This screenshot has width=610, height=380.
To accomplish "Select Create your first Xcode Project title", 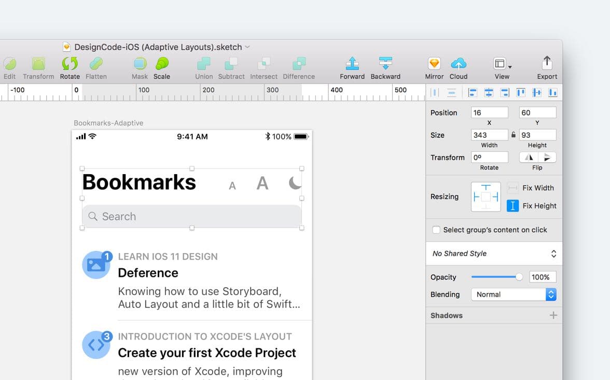I will [x=207, y=353].
